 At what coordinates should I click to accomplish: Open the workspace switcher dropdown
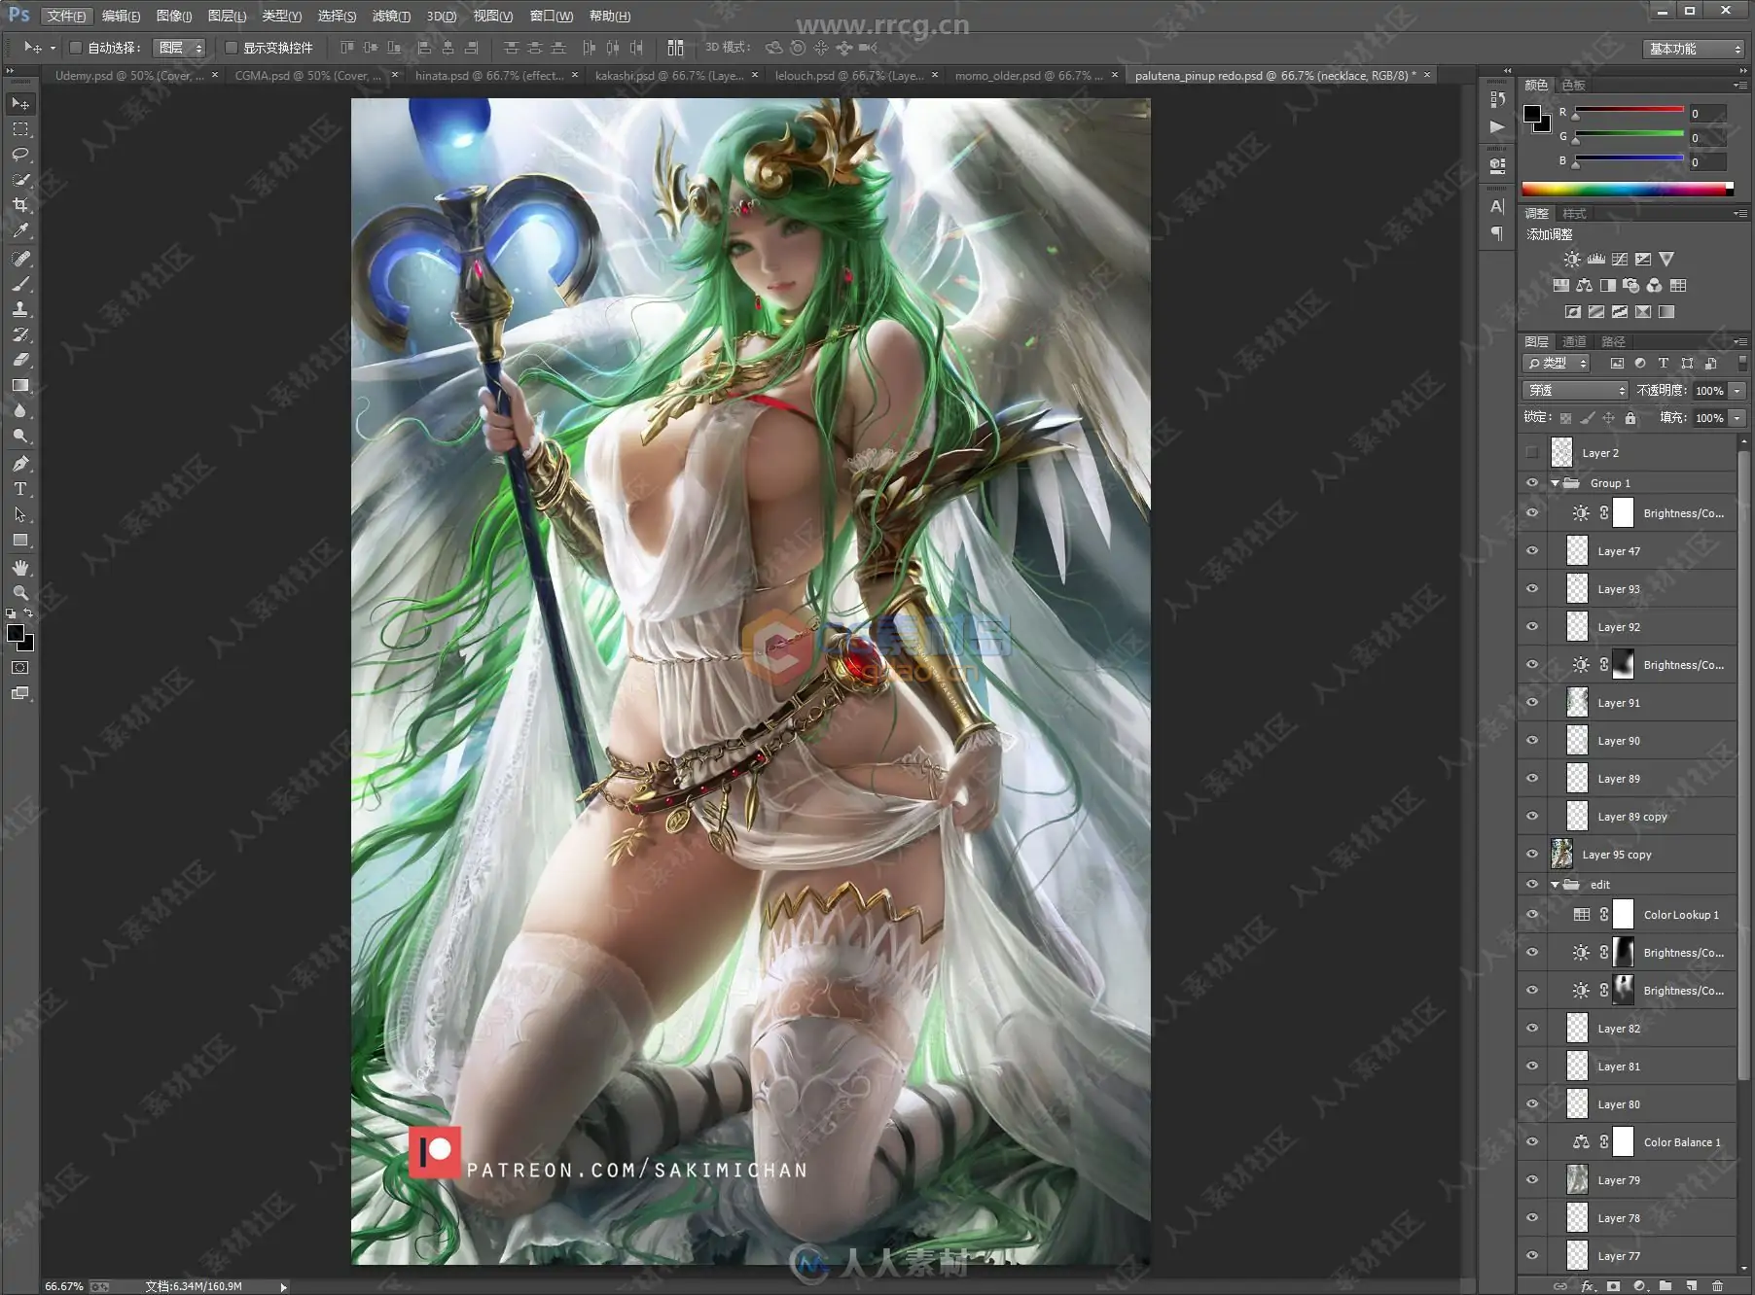tap(1694, 49)
